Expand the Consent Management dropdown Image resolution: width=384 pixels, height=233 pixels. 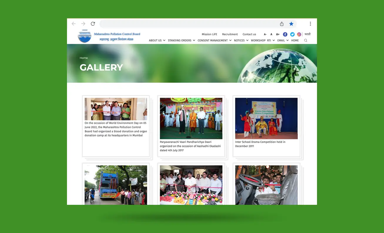pyautogui.click(x=214, y=40)
